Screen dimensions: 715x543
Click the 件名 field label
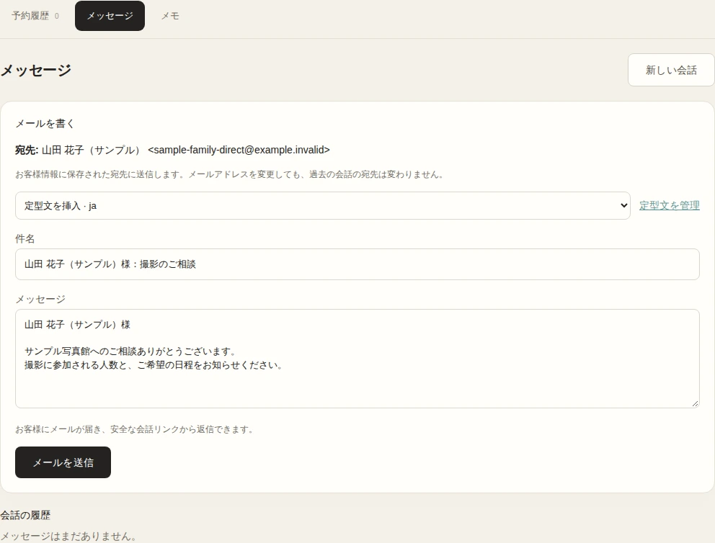point(25,238)
